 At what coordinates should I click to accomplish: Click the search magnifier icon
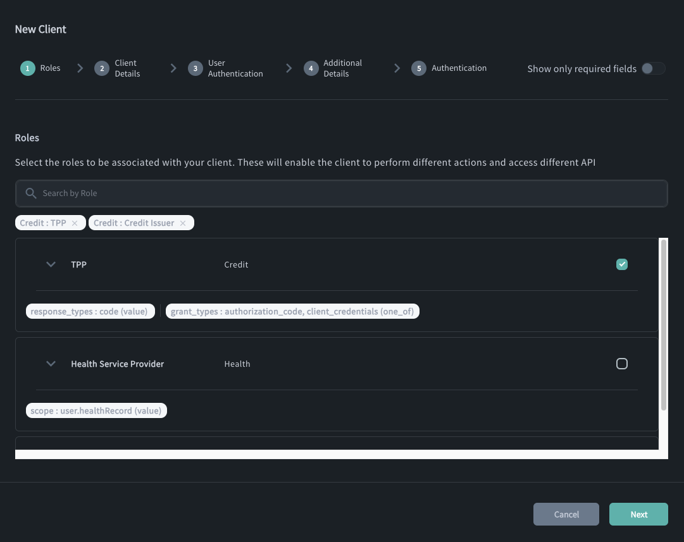coord(30,193)
